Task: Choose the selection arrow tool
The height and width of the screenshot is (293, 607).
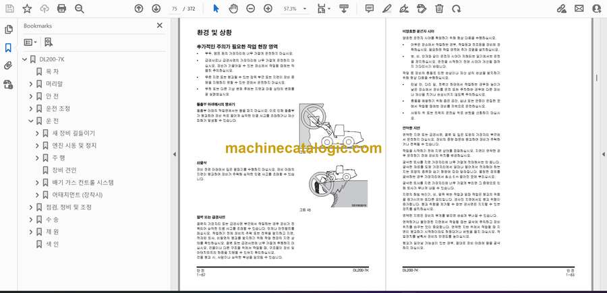Action: (216, 9)
